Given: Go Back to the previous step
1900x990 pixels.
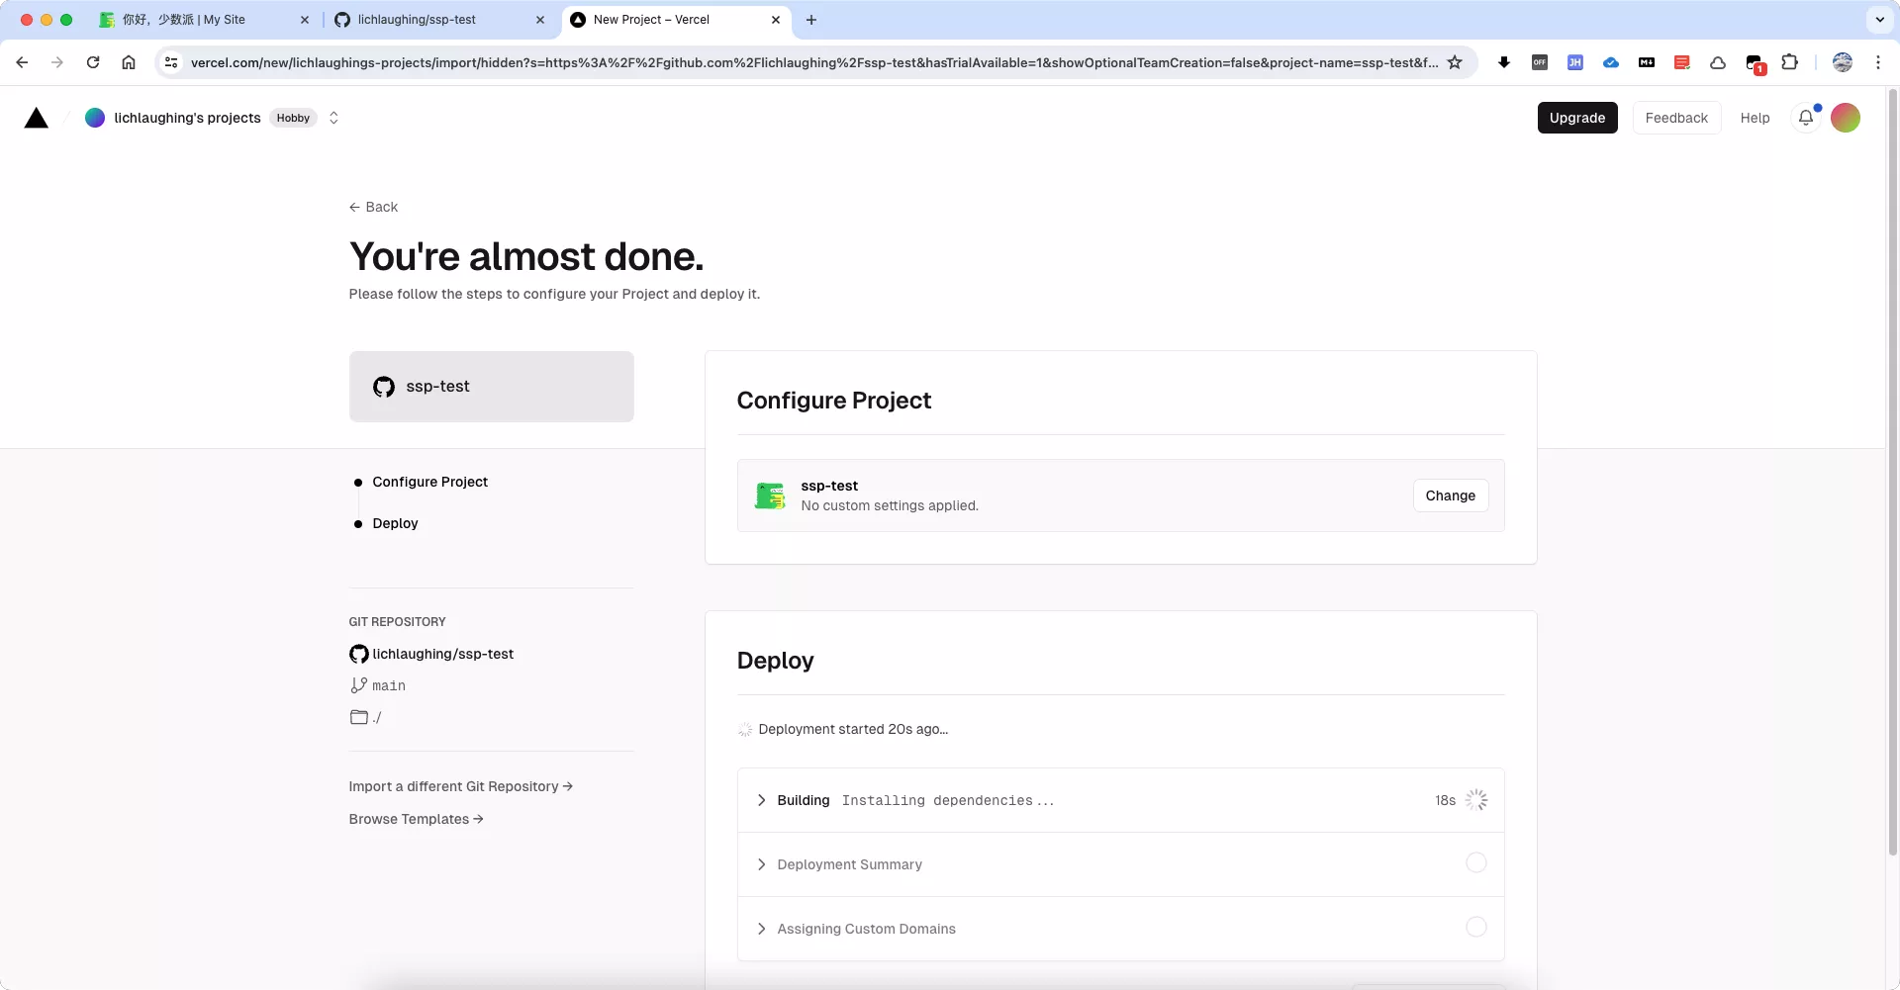Looking at the screenshot, I should click(373, 207).
